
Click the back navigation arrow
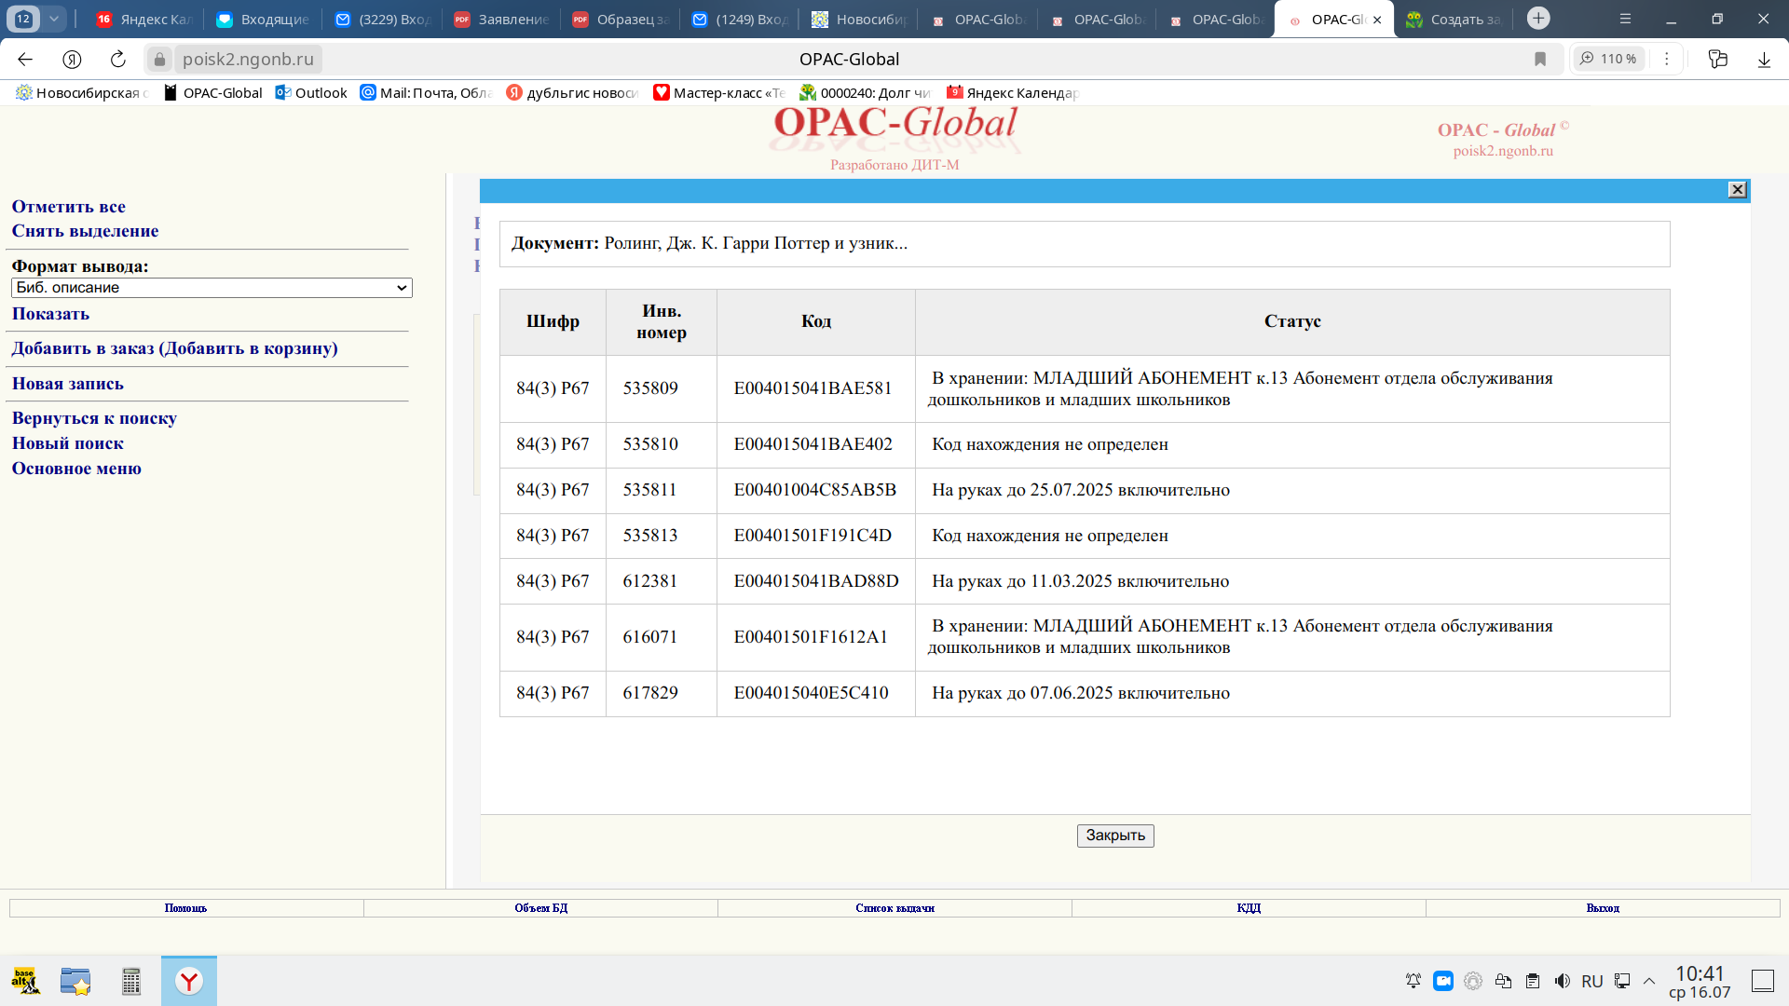25,59
